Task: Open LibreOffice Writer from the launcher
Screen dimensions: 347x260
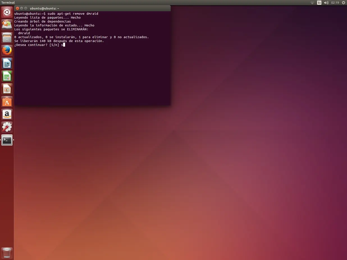Action: 7,63
